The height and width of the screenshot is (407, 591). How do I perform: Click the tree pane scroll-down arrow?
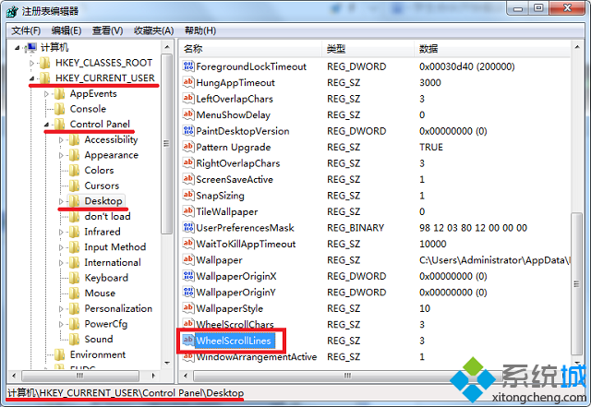[167, 363]
